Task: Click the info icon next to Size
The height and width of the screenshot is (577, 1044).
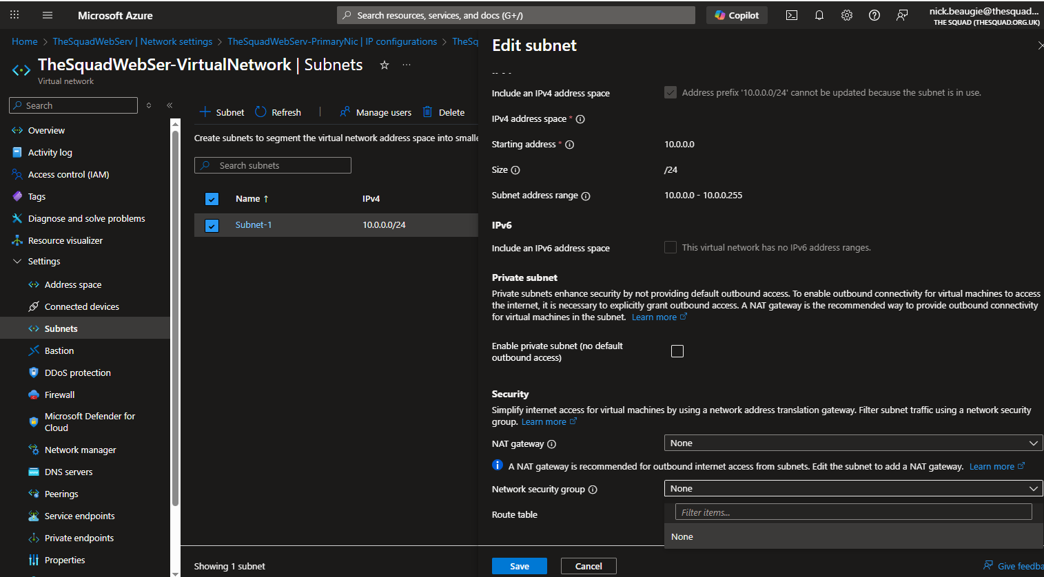Action: coord(515,170)
